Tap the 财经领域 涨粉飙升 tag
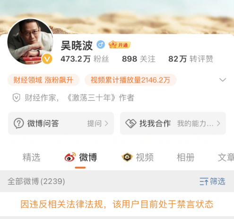 [x=43, y=80]
